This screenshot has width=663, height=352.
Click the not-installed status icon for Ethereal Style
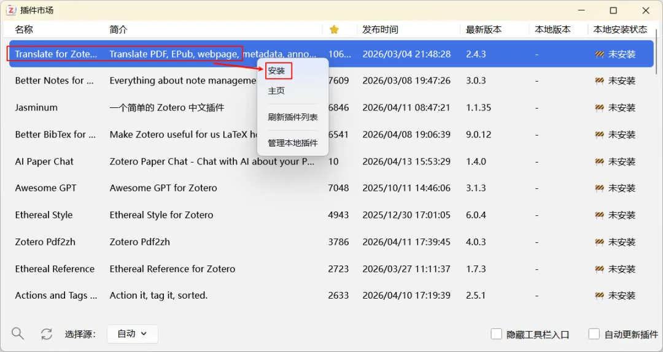599,215
